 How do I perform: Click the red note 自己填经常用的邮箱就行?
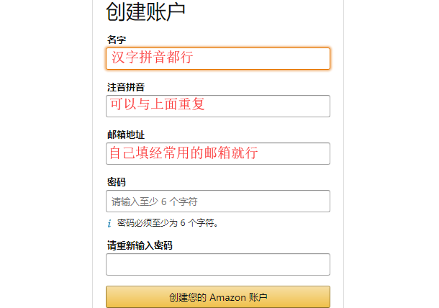[184, 153]
